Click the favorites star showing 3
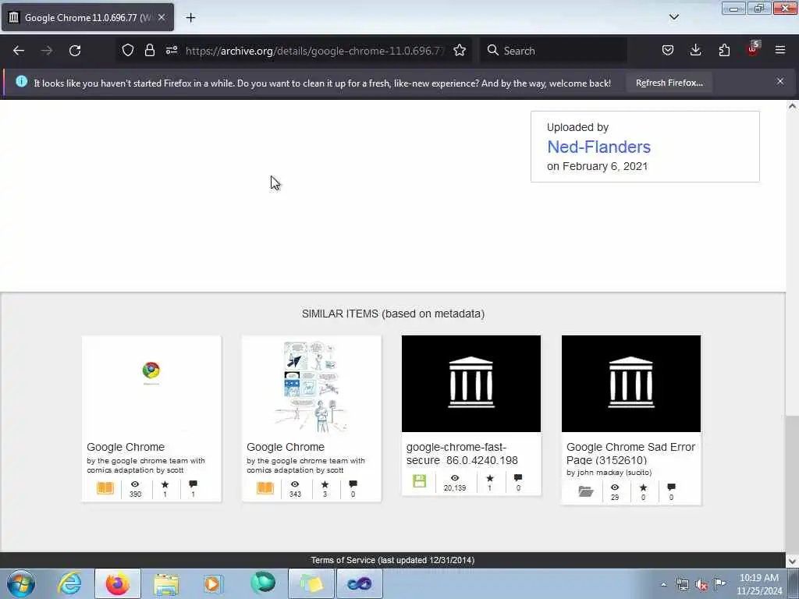 pyautogui.click(x=325, y=484)
